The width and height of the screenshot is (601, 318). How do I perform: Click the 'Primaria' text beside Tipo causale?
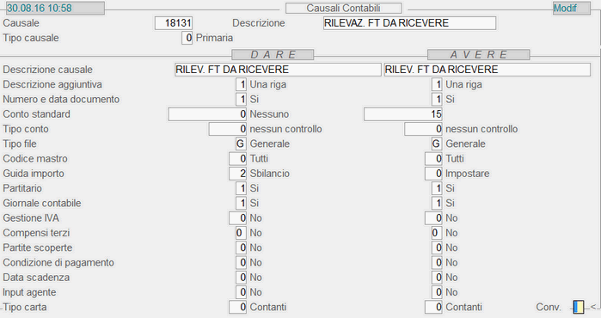point(214,38)
